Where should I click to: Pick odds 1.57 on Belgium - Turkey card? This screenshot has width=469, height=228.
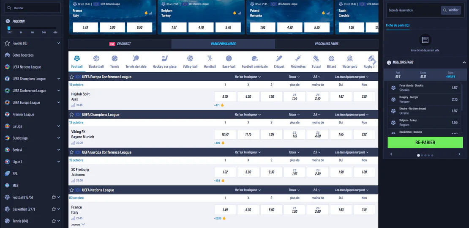pos(174,27)
